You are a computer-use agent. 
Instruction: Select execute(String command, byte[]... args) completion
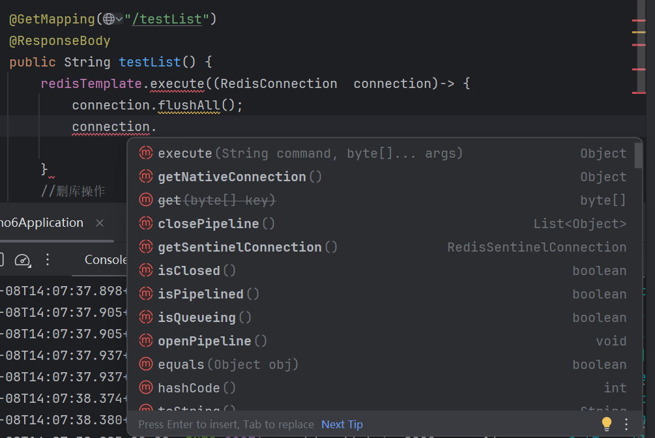coord(384,153)
